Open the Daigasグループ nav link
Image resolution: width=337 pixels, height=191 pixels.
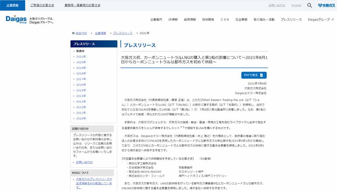321,20
